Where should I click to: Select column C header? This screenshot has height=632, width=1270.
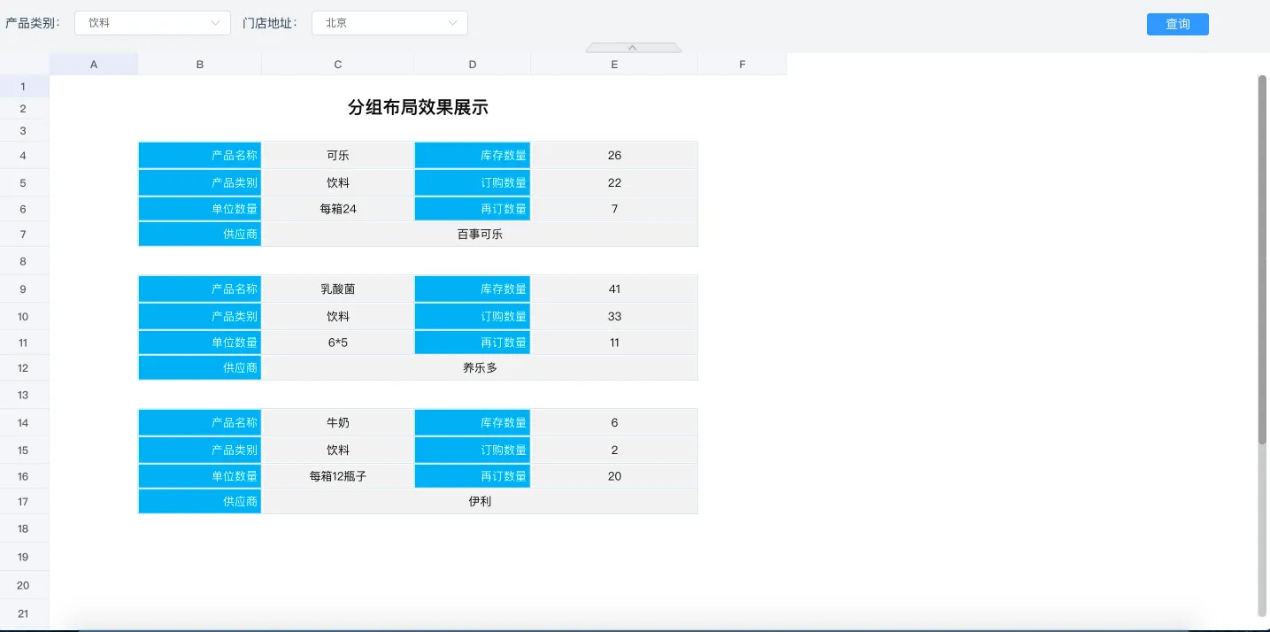click(337, 64)
